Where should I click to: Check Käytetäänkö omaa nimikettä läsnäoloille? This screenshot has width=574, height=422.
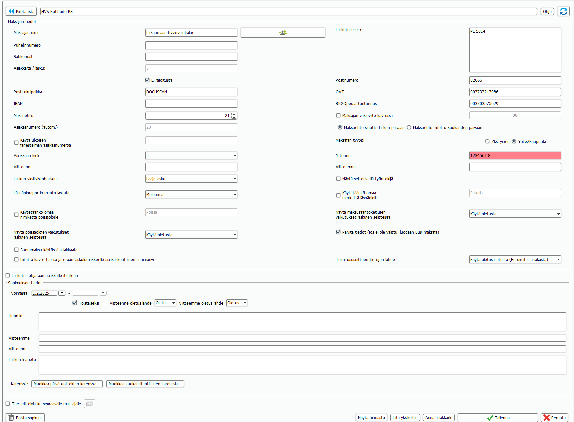[x=338, y=195]
